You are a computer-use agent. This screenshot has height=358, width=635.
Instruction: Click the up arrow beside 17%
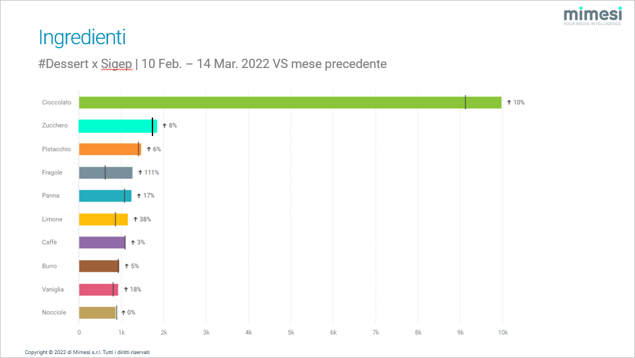tap(139, 196)
